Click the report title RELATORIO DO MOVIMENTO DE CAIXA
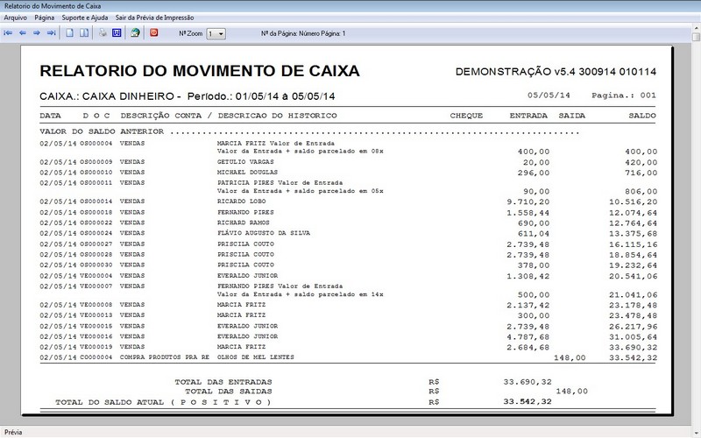 (200, 71)
